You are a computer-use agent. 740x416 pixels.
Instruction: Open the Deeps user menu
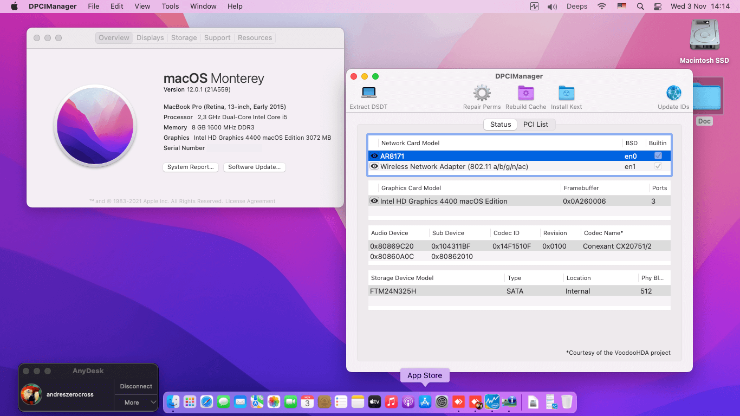click(577, 6)
